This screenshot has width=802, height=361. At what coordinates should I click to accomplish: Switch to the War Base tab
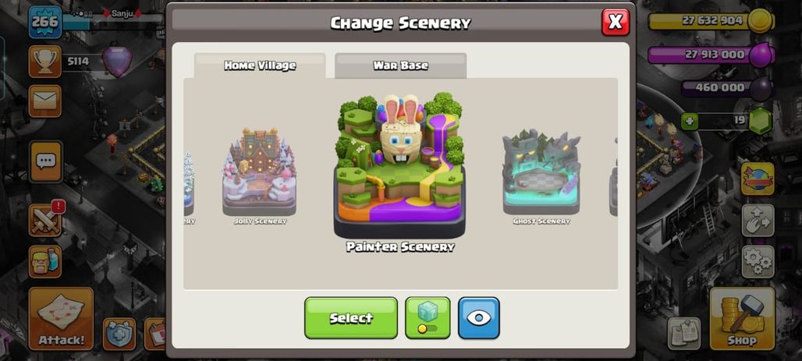400,65
